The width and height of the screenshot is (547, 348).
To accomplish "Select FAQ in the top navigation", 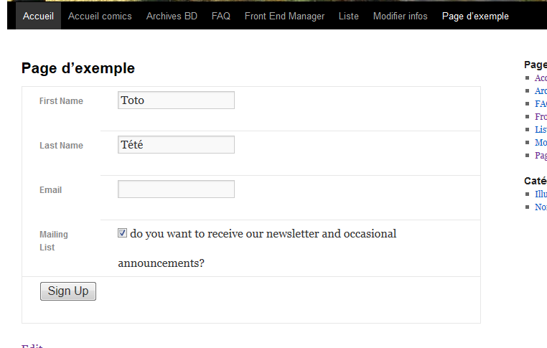I will pos(221,16).
